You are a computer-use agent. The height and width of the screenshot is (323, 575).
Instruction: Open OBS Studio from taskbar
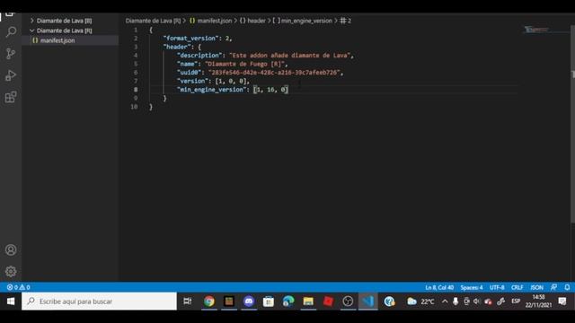(348, 301)
